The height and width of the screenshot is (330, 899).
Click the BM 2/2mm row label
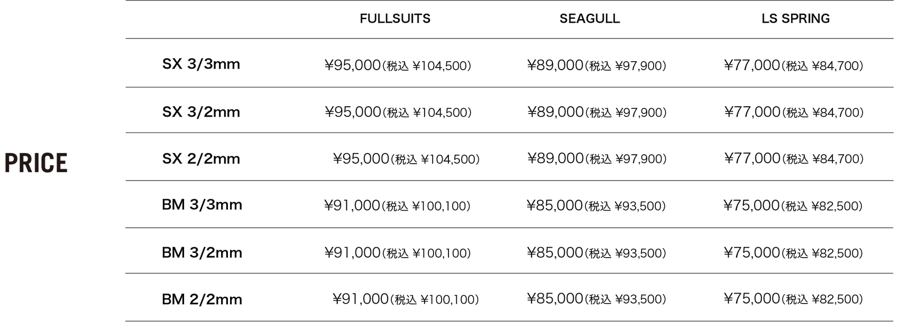click(x=201, y=299)
